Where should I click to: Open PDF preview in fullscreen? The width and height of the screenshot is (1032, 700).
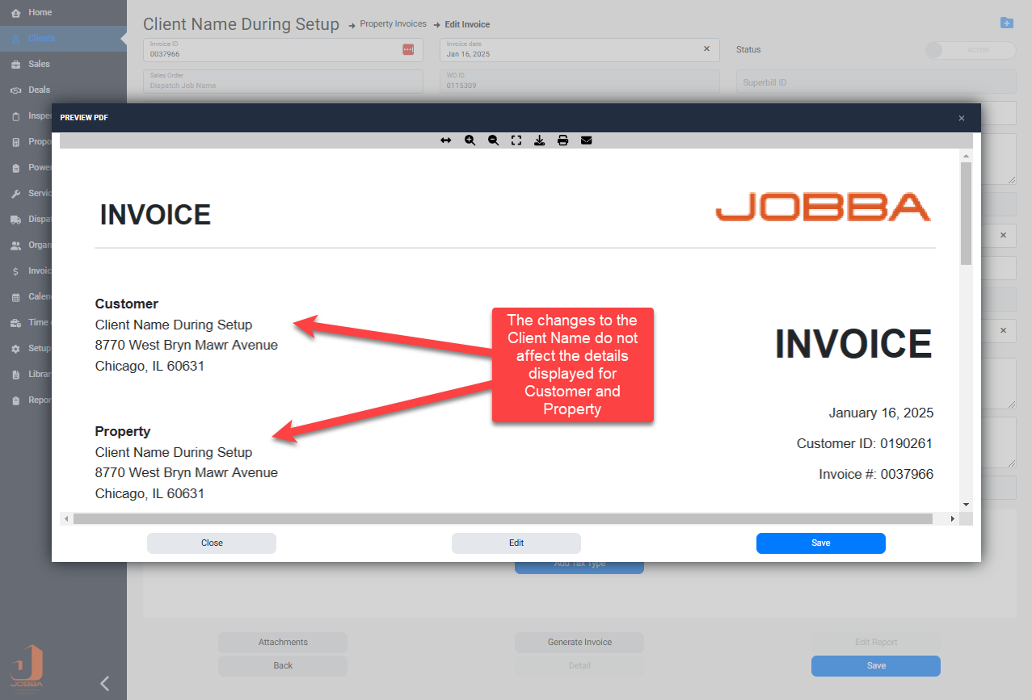516,140
